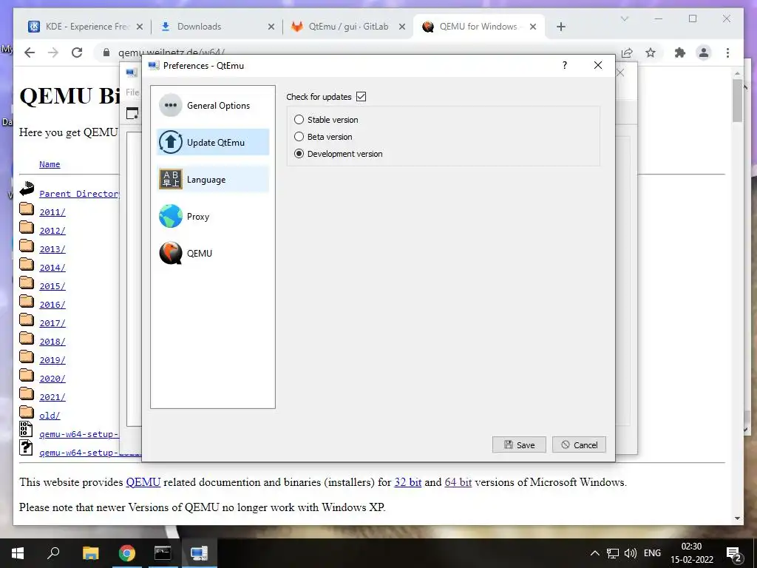This screenshot has width=757, height=568.
Task: Open Proxy preferences section
Action: coord(212,216)
